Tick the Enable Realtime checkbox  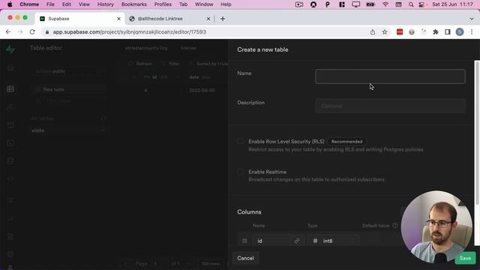tap(240, 172)
